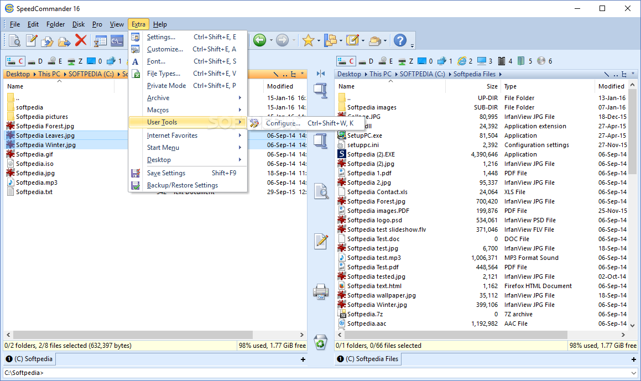Viewport: 641px width, 381px height.
Task: Select film strip entry 4 in right drive bar
Action: (505, 61)
